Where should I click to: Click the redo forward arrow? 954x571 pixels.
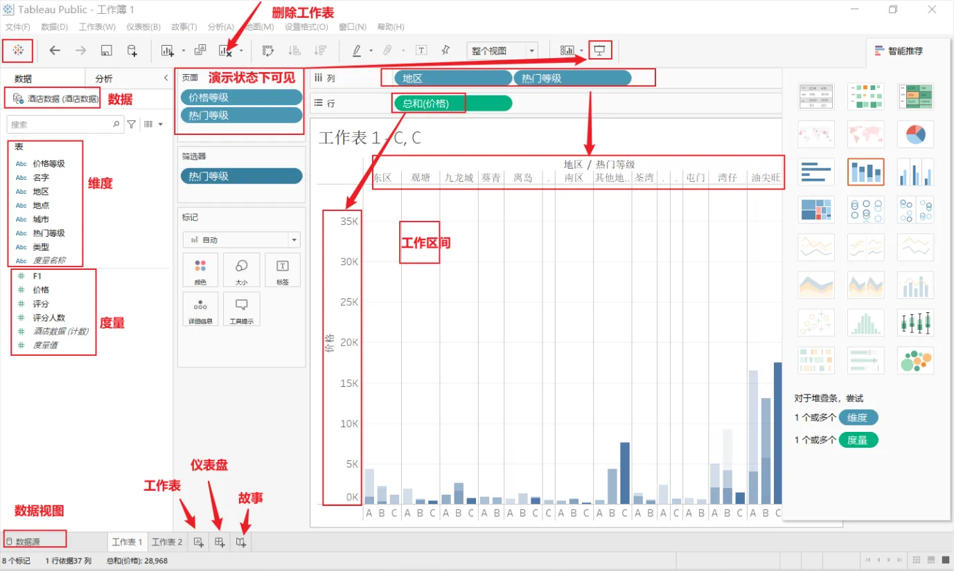click(80, 51)
